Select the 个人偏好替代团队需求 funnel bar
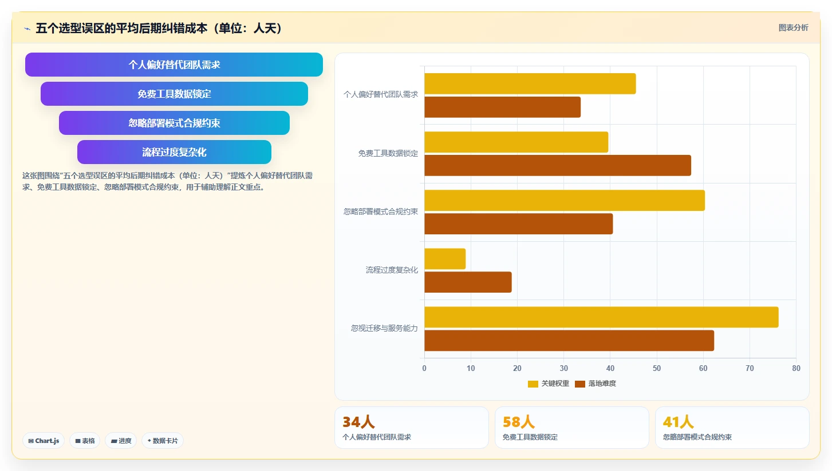832x471 pixels. [x=174, y=65]
